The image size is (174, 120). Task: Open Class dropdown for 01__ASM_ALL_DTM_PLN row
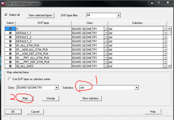pos(106,50)
